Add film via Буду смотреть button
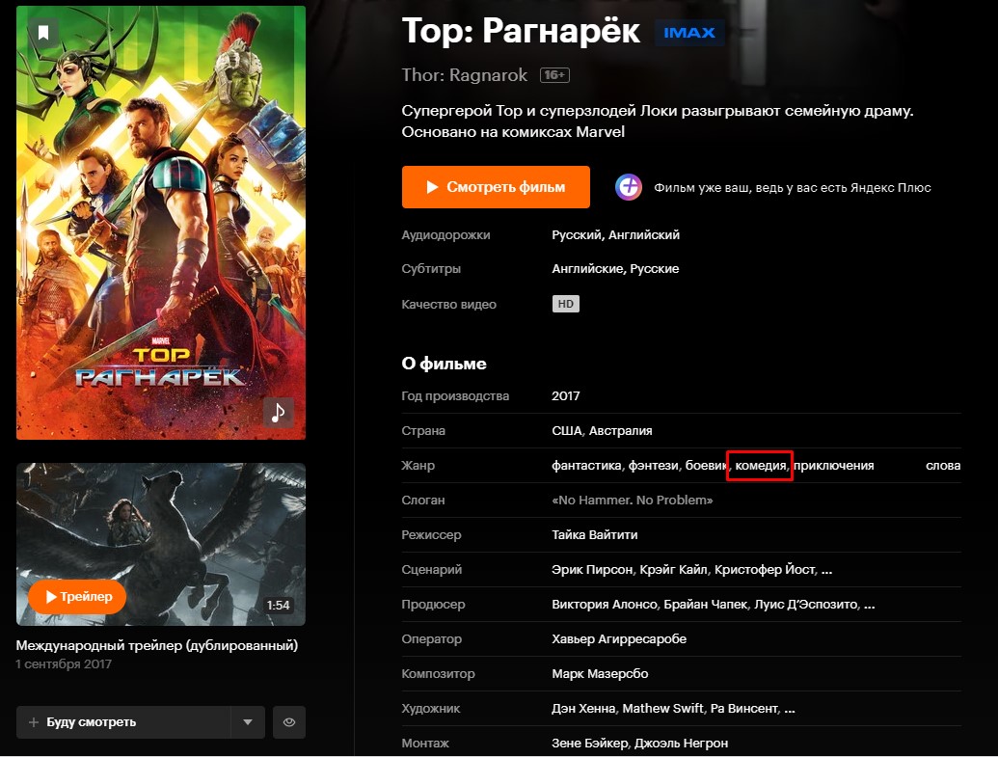 coord(123,721)
